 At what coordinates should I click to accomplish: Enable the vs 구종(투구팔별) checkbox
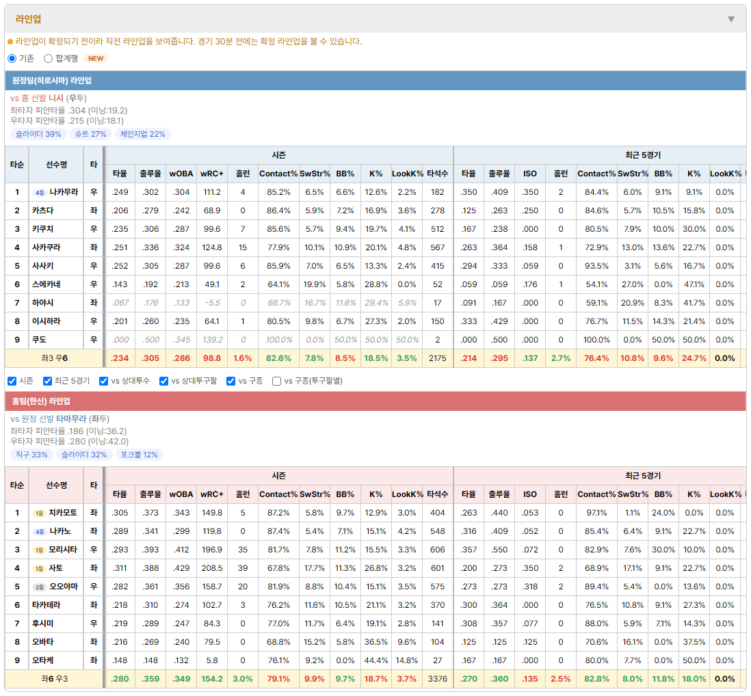click(x=276, y=381)
